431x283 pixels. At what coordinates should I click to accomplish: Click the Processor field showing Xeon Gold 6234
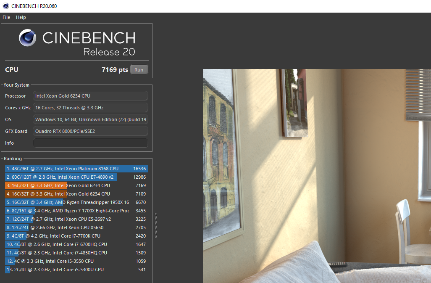[x=90, y=96]
